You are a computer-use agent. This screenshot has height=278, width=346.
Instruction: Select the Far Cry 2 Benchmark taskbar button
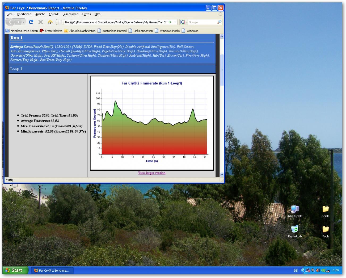point(52,271)
